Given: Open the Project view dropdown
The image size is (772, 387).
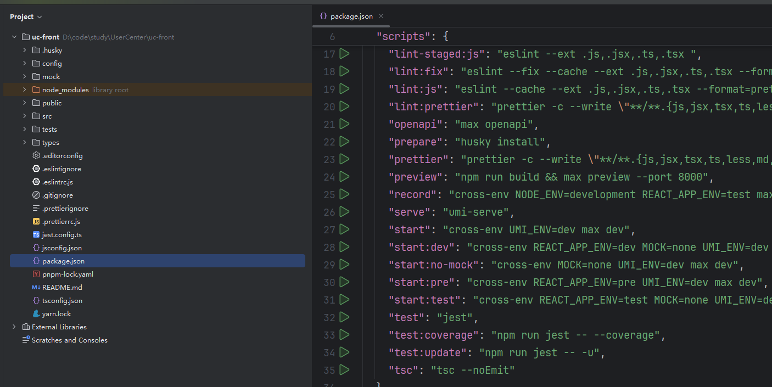Looking at the screenshot, I should pos(26,16).
